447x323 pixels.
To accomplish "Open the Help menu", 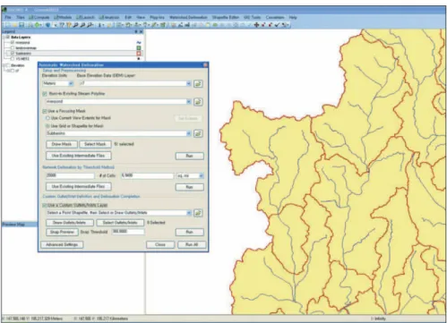I will point(293,17).
